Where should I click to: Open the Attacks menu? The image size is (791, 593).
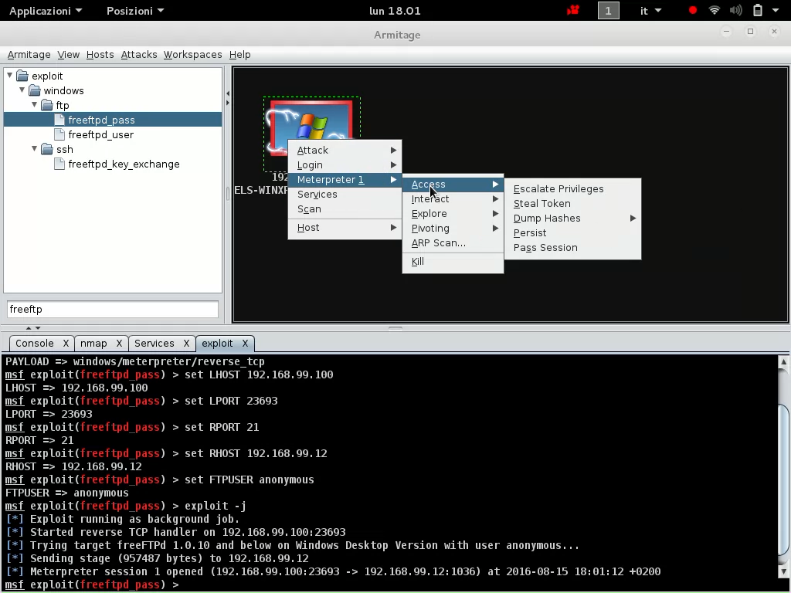tap(139, 55)
